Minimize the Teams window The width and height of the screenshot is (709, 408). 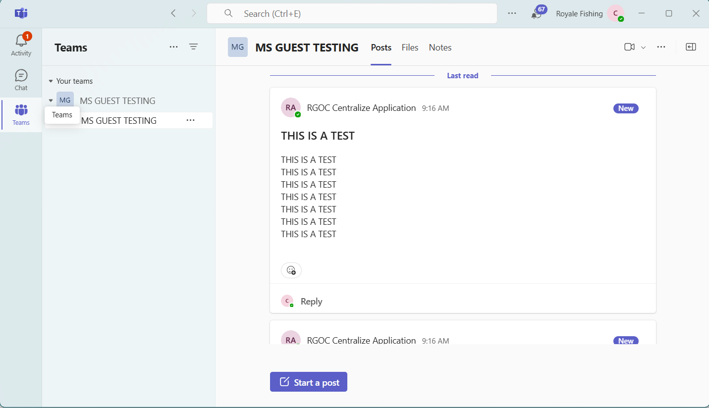coord(642,13)
